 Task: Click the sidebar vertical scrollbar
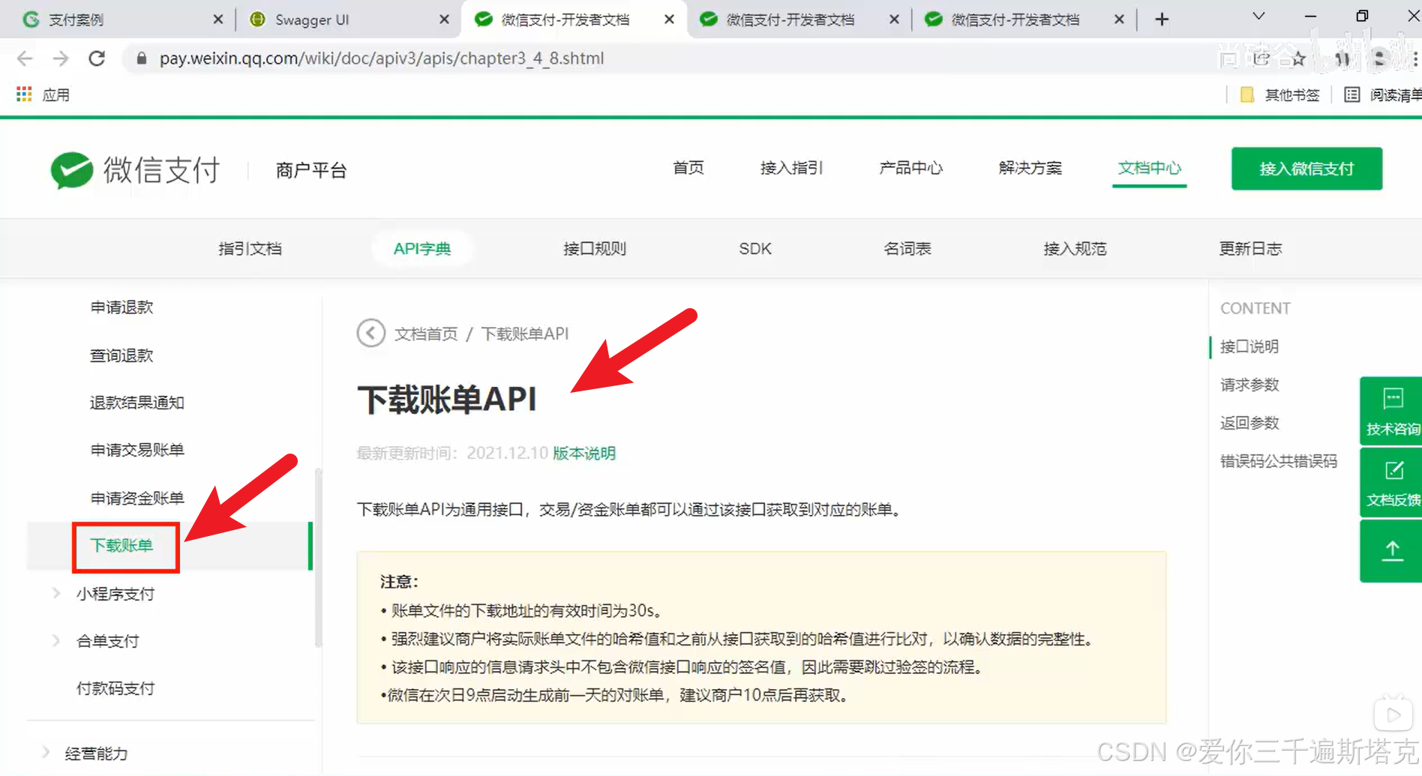coord(318,558)
